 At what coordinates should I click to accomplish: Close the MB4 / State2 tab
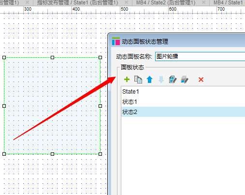(204, 2)
